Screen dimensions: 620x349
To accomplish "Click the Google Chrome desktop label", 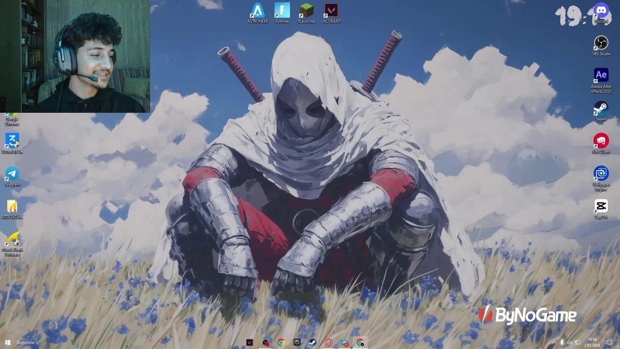I will point(12,121).
